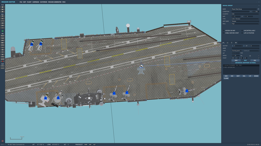Select ROE = RETURN FIRE action row
The width and height of the screenshot is (261, 146).
point(241,67)
